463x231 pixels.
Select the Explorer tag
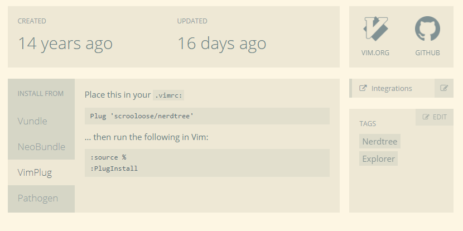[379, 158]
